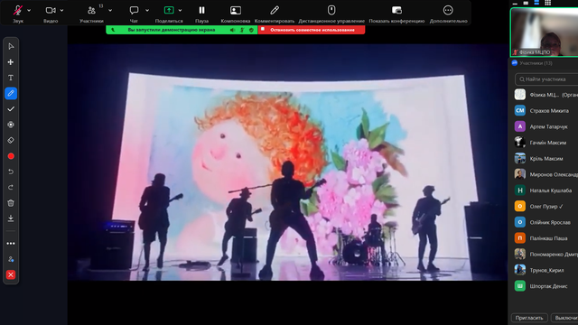
Task: Unmute the microphone with the Звук icon
Action: [x=17, y=10]
